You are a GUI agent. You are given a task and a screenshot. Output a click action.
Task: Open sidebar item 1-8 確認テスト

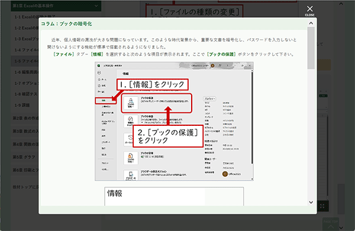click(25, 94)
